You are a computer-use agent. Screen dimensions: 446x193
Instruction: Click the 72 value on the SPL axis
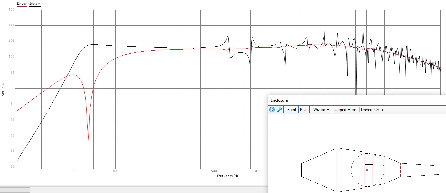pyautogui.click(x=13, y=136)
